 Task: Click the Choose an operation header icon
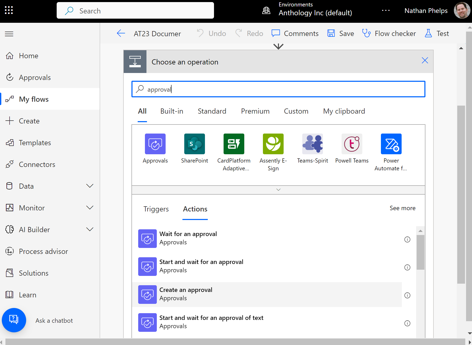click(x=135, y=62)
